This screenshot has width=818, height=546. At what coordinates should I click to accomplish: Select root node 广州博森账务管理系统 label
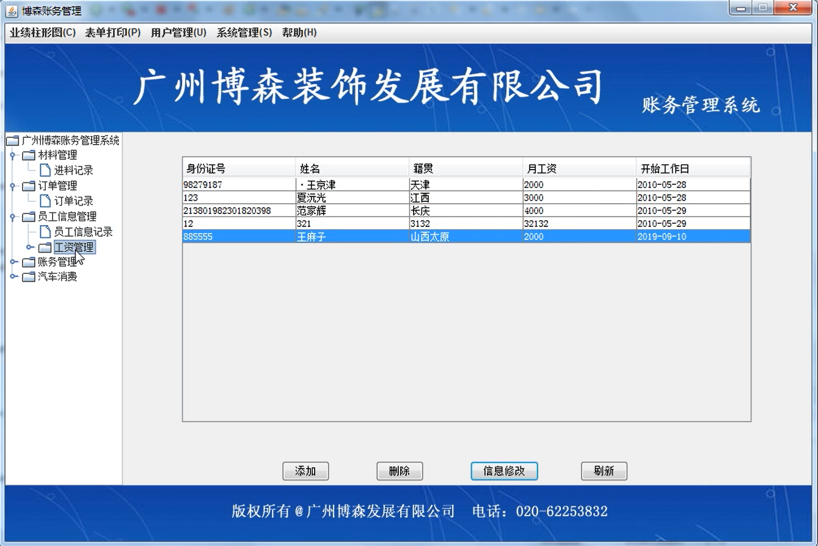(x=70, y=141)
